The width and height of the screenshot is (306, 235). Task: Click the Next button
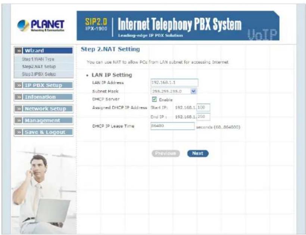[198, 153]
